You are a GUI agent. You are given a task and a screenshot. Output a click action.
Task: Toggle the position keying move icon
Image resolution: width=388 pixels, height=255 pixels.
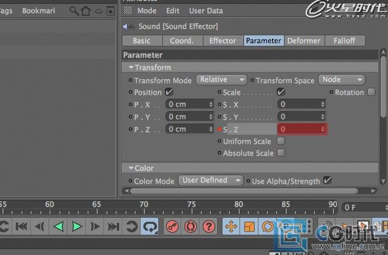click(231, 226)
